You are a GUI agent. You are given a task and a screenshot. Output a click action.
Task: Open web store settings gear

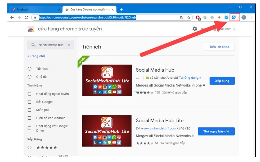tap(195, 29)
